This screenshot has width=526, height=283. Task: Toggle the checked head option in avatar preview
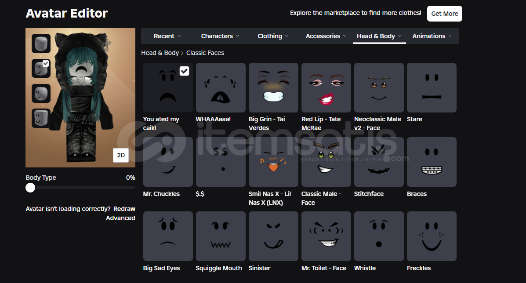pos(41,69)
